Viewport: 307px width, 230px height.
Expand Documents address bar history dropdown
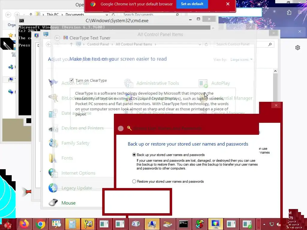click(x=107, y=15)
